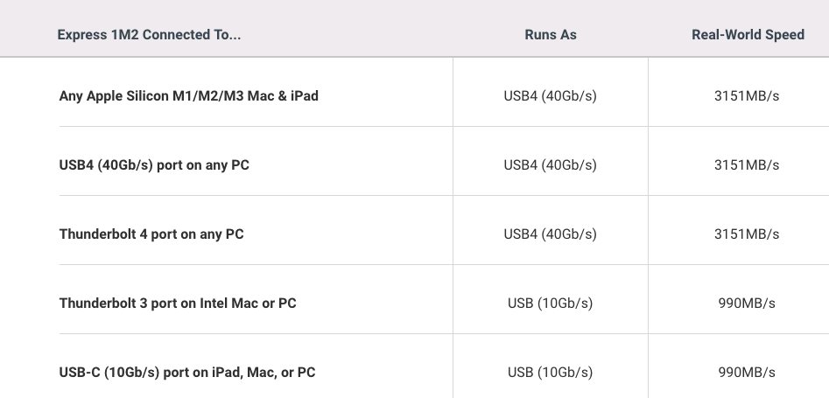Select 'Thunderbolt 4 port on any PC' row label
This screenshot has height=398, width=829.
[151, 234]
